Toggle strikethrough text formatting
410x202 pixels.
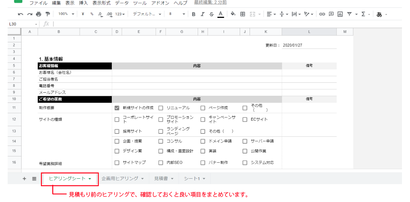pos(212,14)
